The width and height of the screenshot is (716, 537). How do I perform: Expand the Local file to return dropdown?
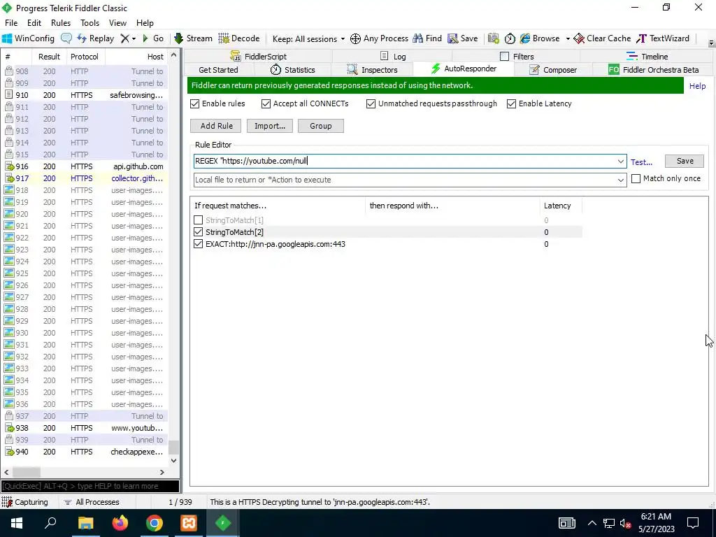click(x=621, y=180)
